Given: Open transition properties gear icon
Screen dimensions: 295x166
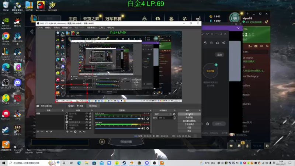Looking at the screenshot, I should coord(174,114).
